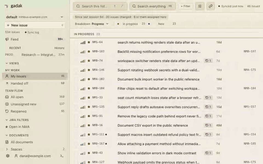Screen dimensions: 263x164
Task: Expand the Spaces tree item
Action: pos(7,149)
